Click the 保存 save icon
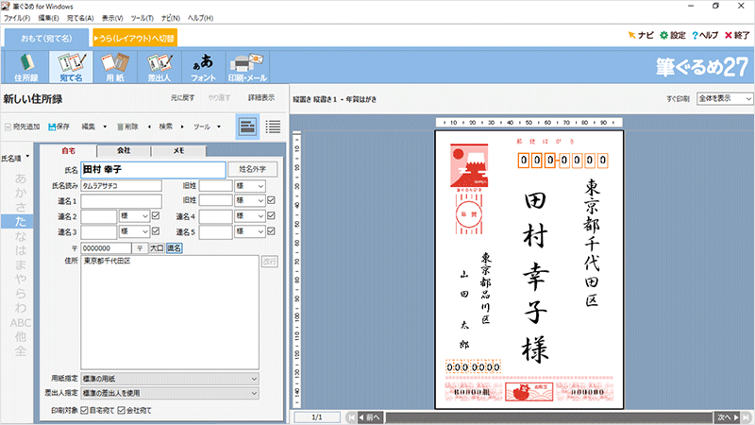755x425 pixels. (x=59, y=126)
